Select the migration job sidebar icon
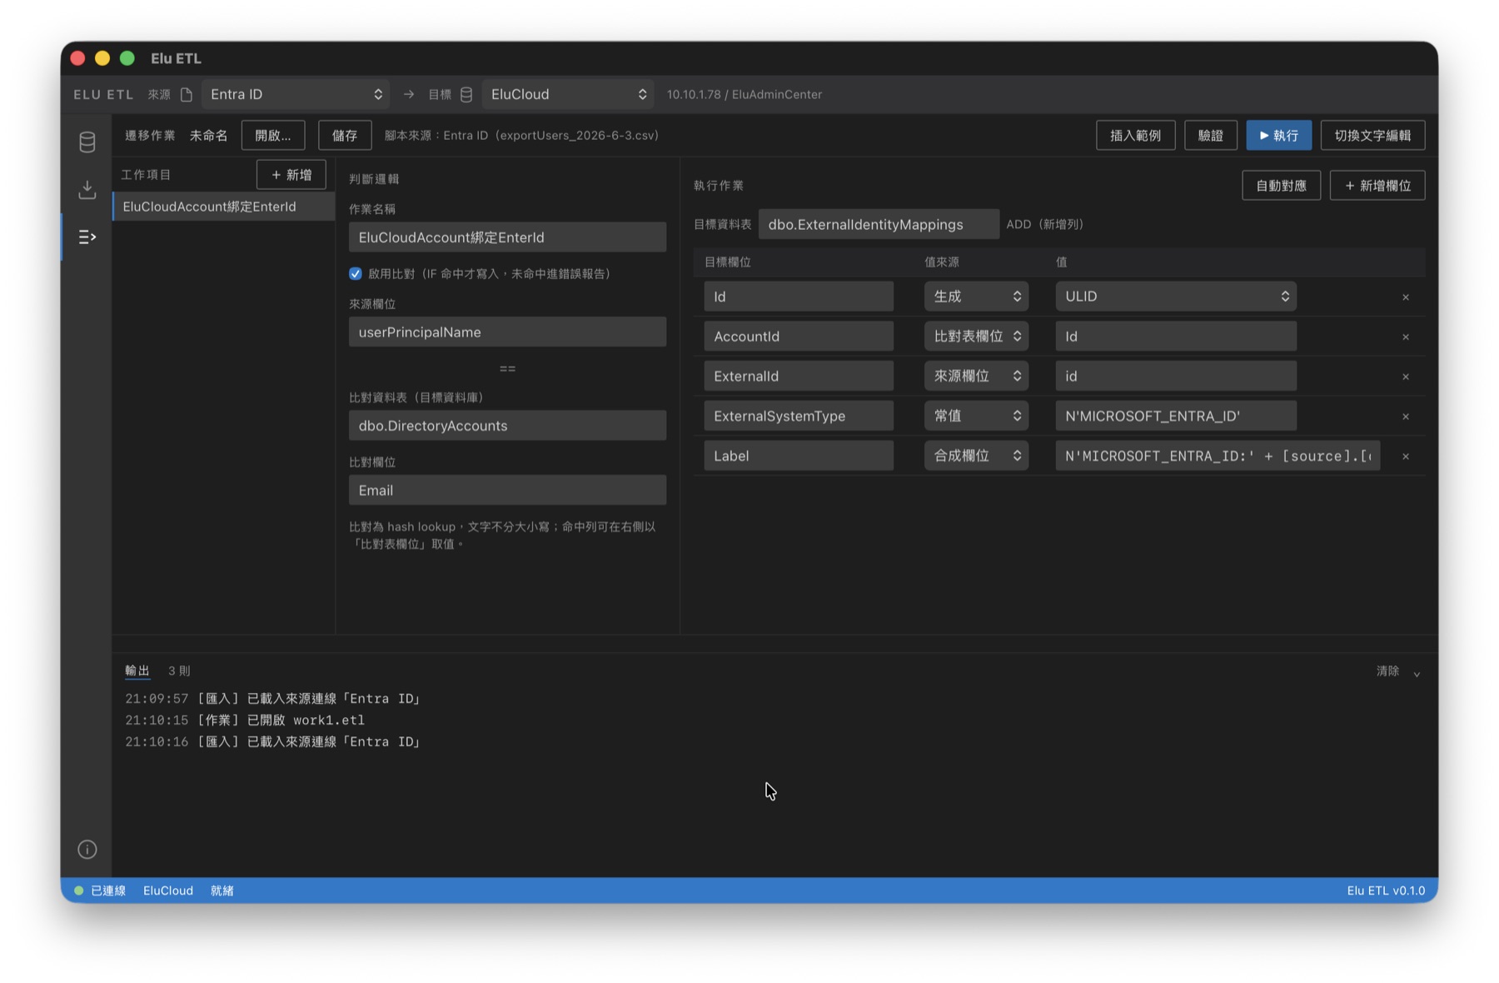1499x983 pixels. [87, 237]
